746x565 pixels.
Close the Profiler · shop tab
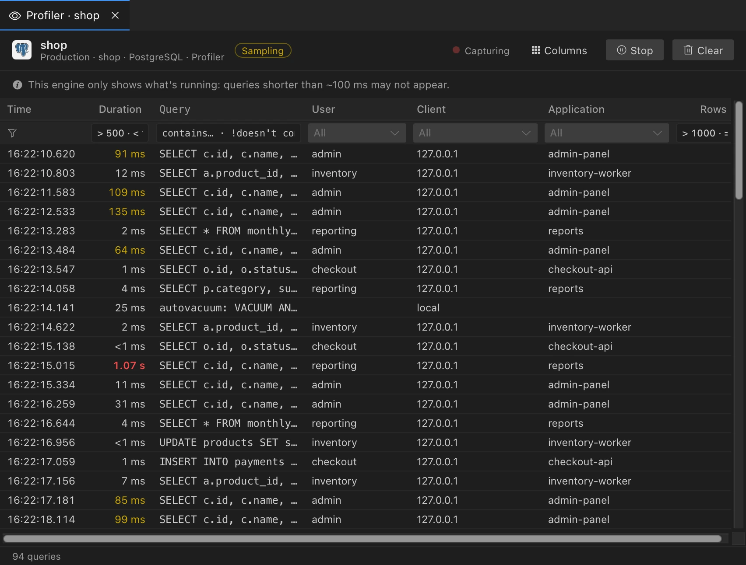coord(115,16)
